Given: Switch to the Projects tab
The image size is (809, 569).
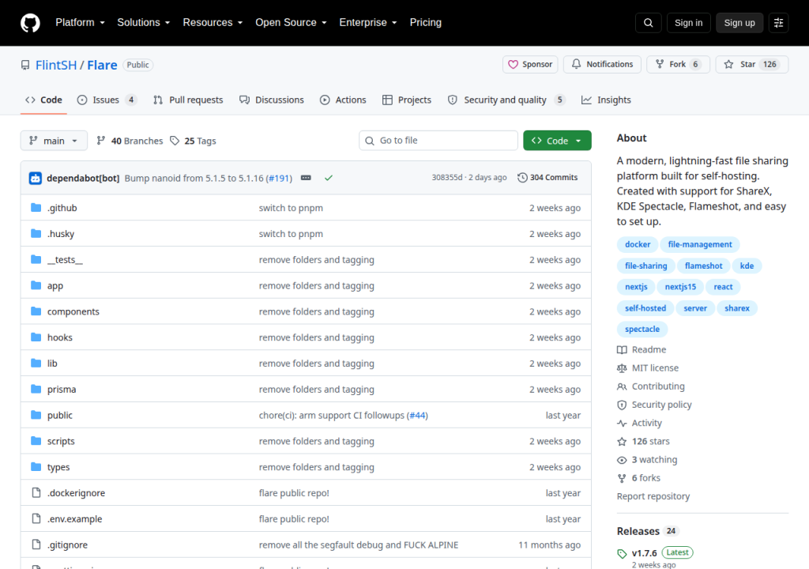Looking at the screenshot, I should click(x=407, y=100).
